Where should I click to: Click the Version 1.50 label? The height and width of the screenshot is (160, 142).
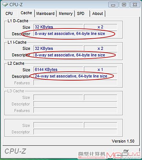tap(123, 141)
